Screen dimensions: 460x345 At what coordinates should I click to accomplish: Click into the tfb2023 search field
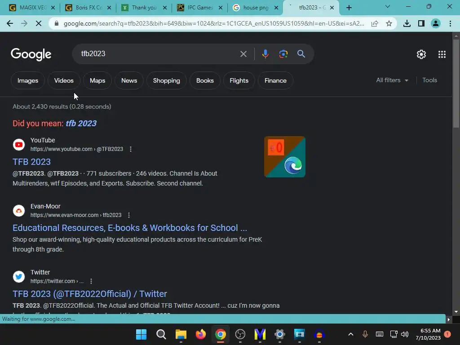159,54
